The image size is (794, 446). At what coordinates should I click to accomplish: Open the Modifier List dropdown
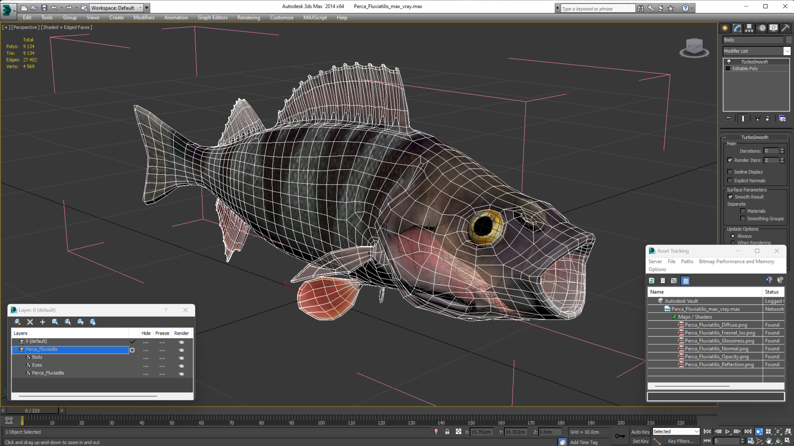pos(787,51)
